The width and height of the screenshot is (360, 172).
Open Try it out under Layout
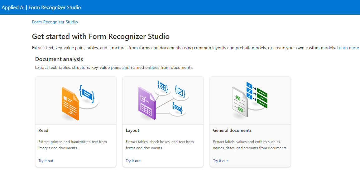pos(133,161)
